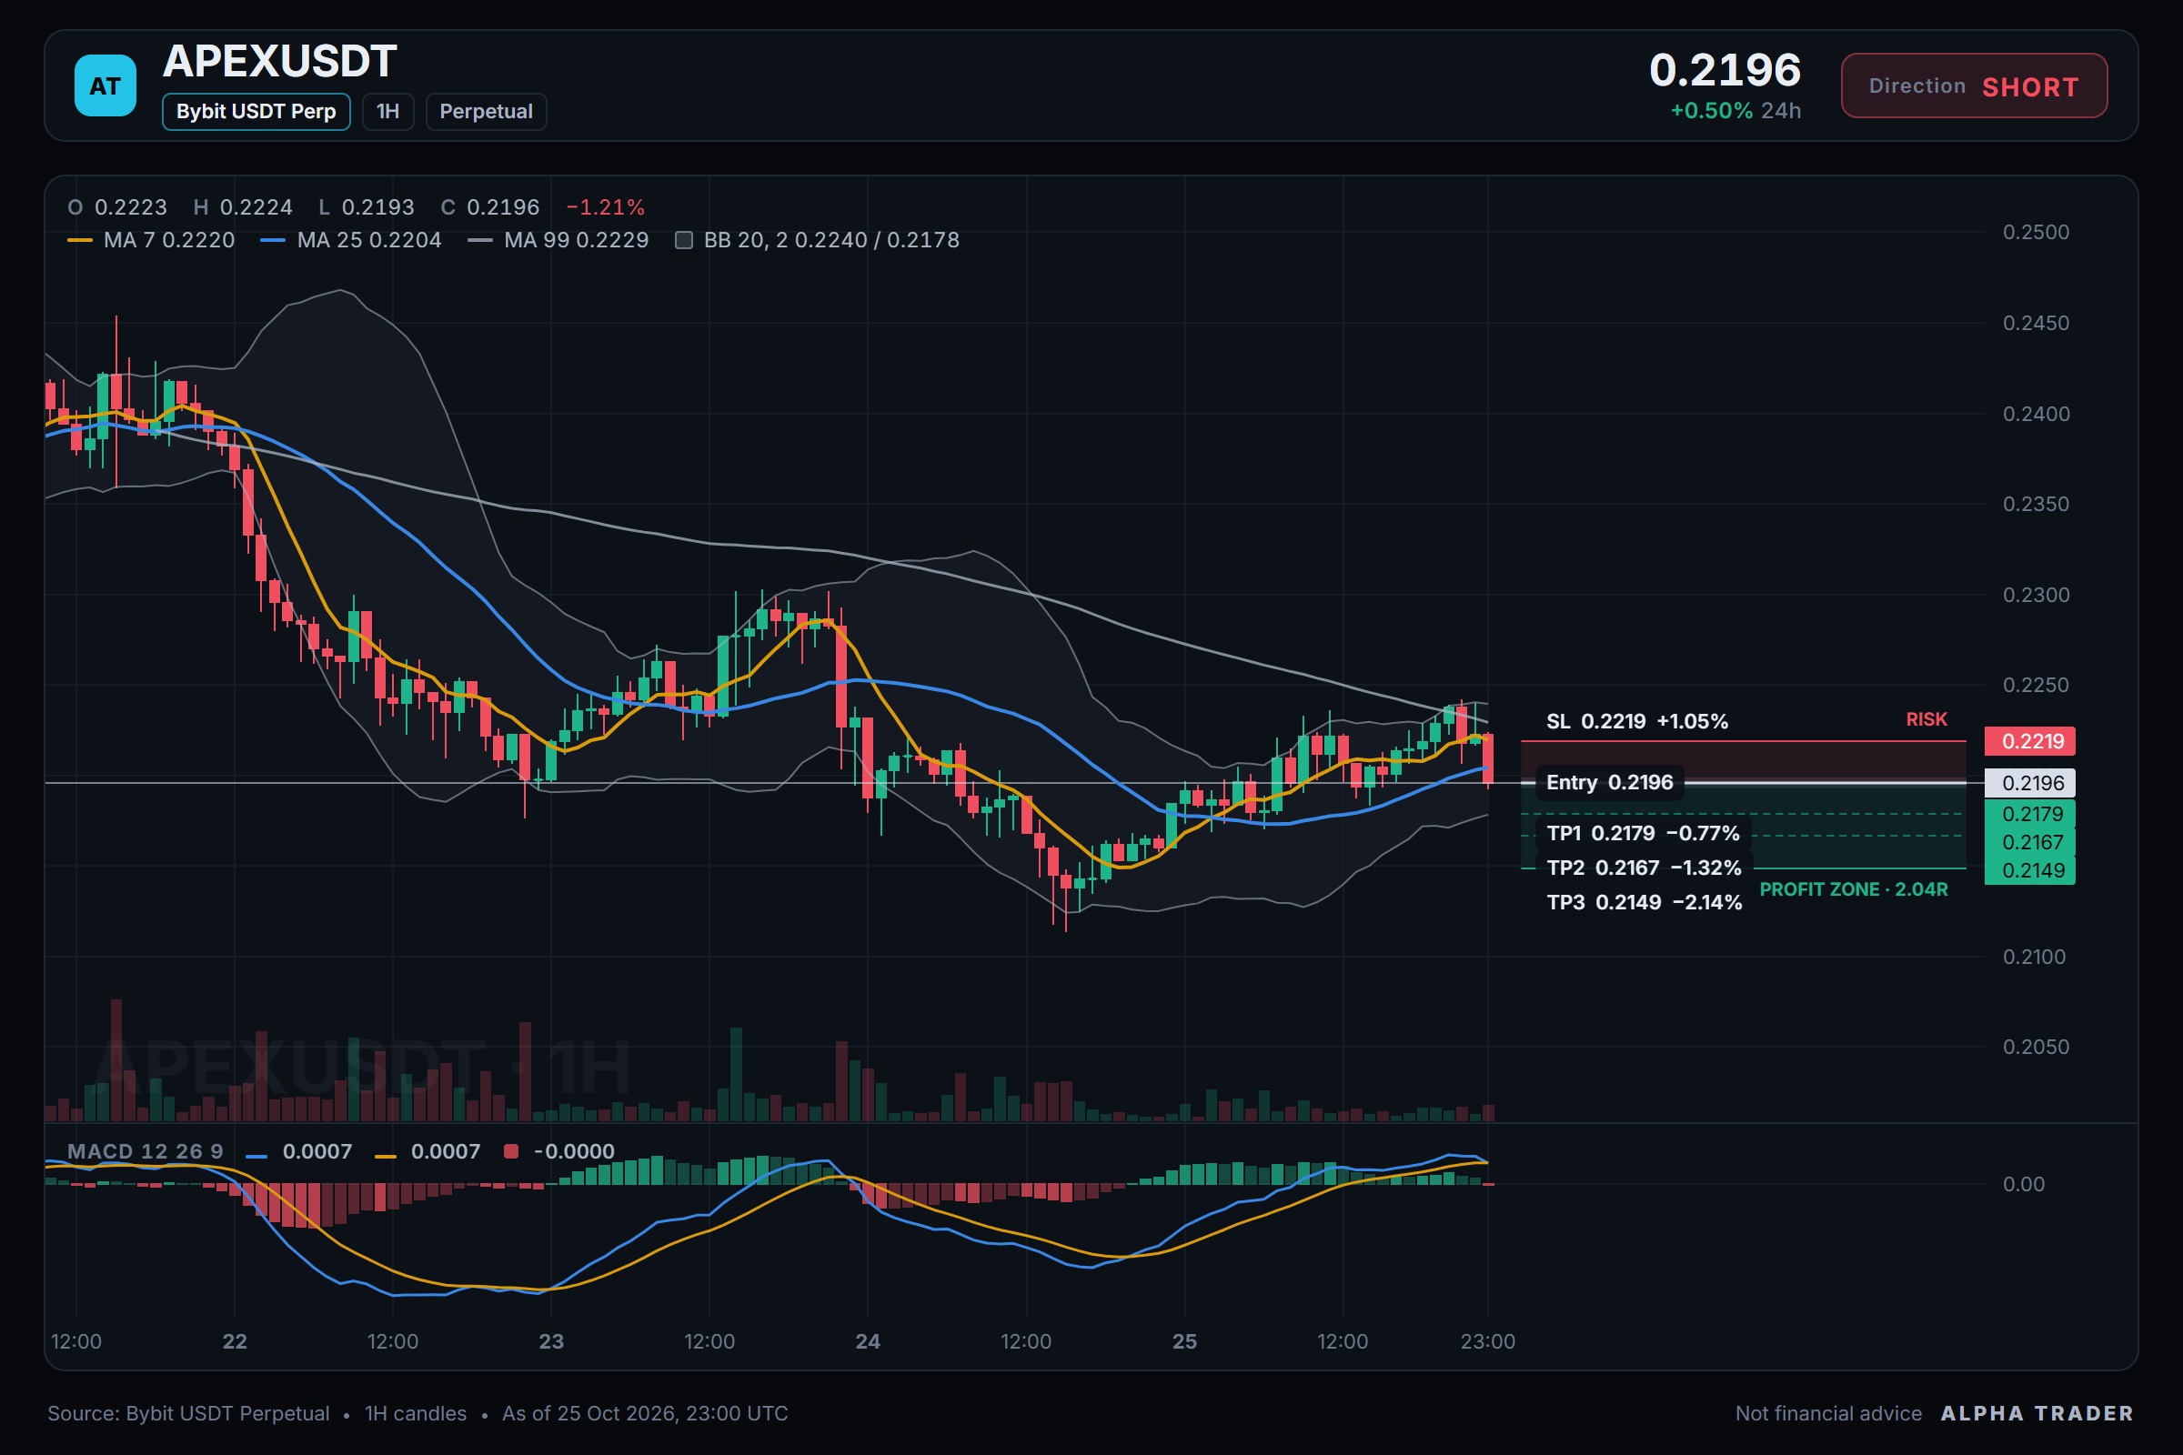
Task: Click the PROFIT ZONE · 2.04R label
Action: [x=1854, y=889]
